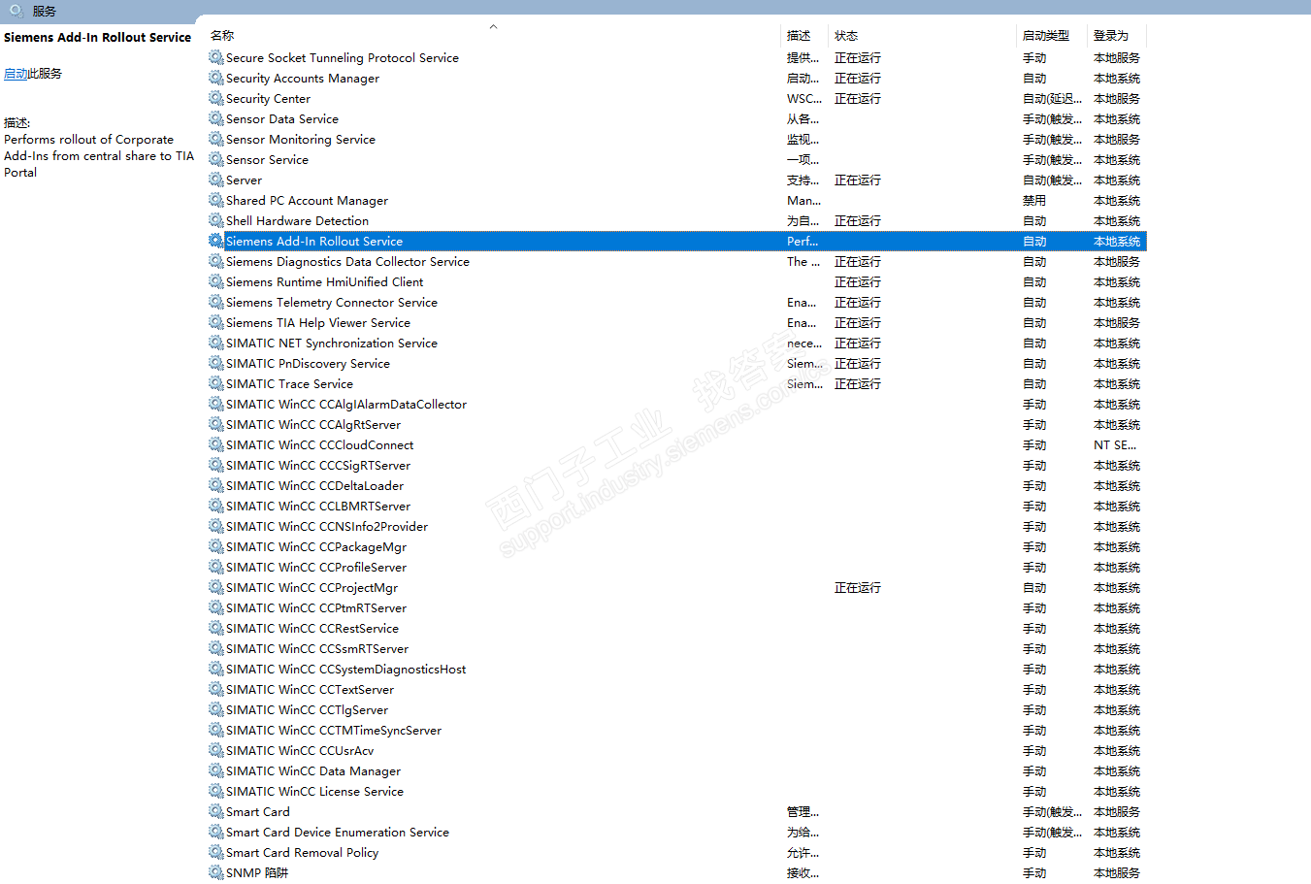Screen dimensions: 1311x884
Task: Click the highlighted Siemens Add-In Rollout Service icon
Action: tap(215, 242)
